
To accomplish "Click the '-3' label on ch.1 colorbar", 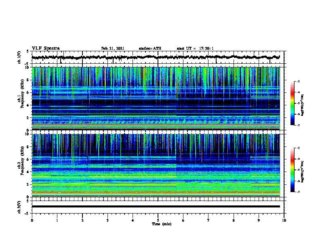I will [x=298, y=82].
